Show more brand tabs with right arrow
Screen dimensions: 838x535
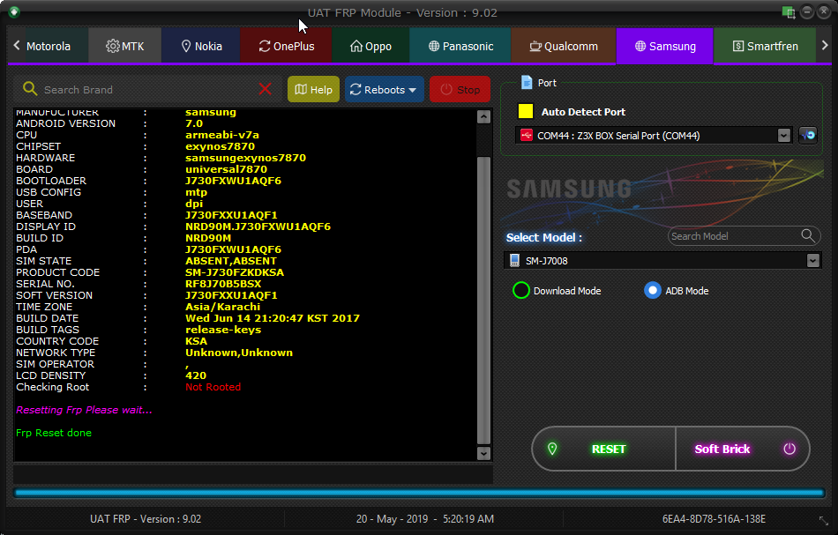point(825,46)
